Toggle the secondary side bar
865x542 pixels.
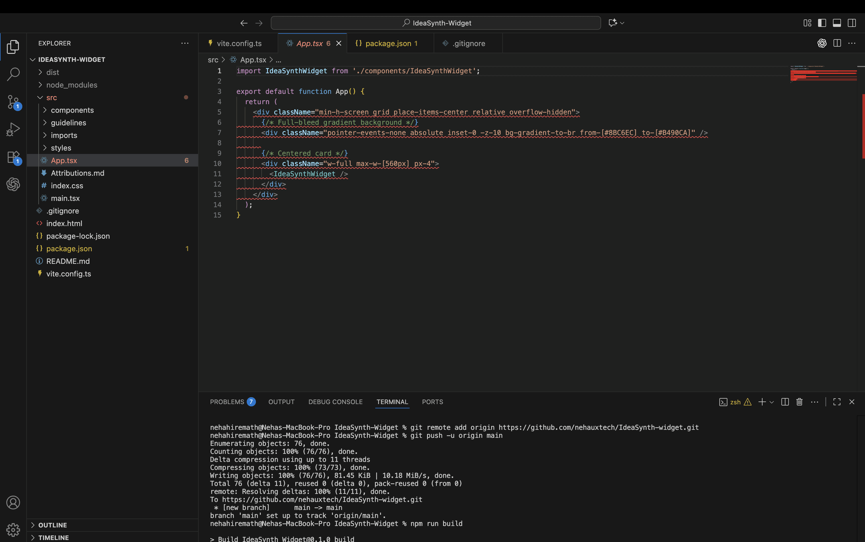(852, 23)
